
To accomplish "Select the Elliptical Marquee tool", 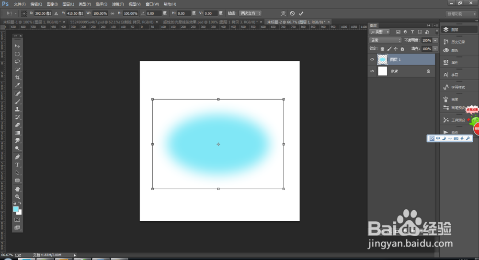I will click(17, 54).
